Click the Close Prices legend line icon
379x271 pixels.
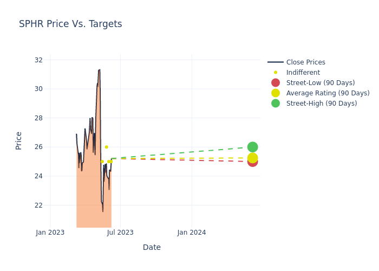[x=276, y=62]
